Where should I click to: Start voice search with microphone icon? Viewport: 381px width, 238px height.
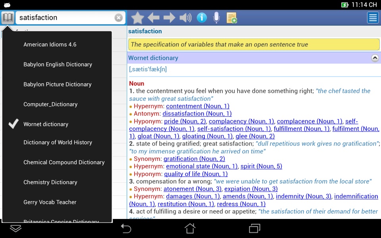216,18
